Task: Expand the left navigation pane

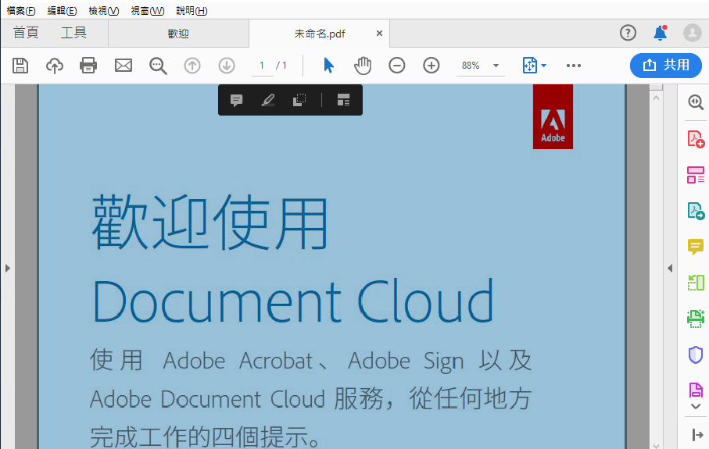Action: pyautogui.click(x=7, y=268)
